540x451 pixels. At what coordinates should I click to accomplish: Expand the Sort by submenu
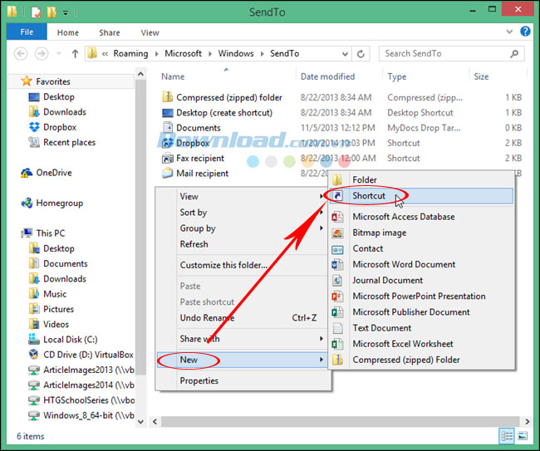pos(322,212)
